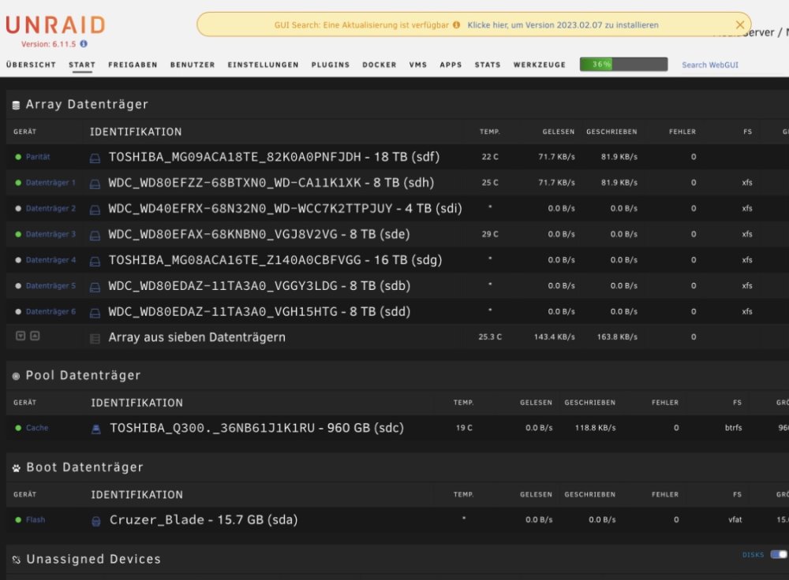Click link to install version 2023.02.07
The image size is (789, 580).
click(563, 24)
